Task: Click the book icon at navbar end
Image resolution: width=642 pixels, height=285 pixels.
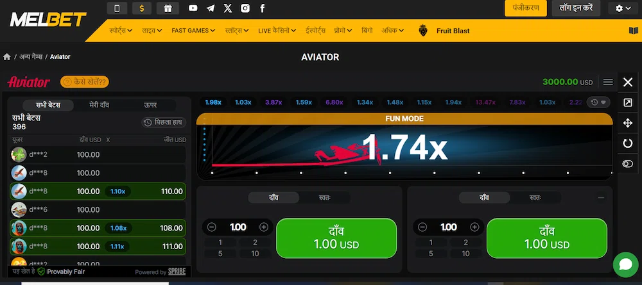Action: [x=634, y=31]
